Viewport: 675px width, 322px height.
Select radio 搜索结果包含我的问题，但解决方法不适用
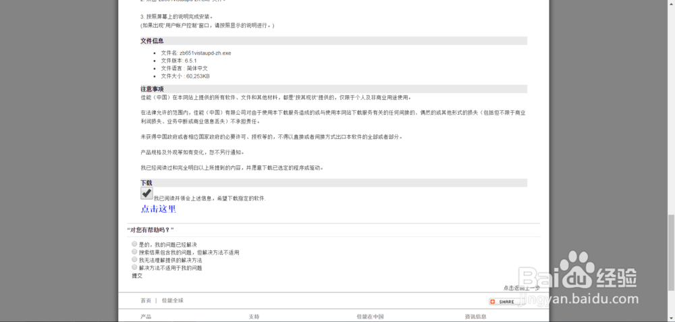tap(135, 251)
